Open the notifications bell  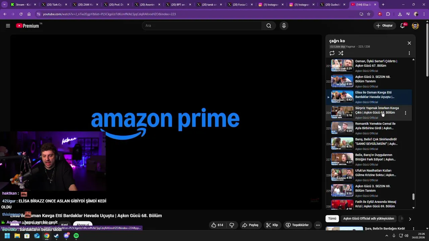(403, 26)
